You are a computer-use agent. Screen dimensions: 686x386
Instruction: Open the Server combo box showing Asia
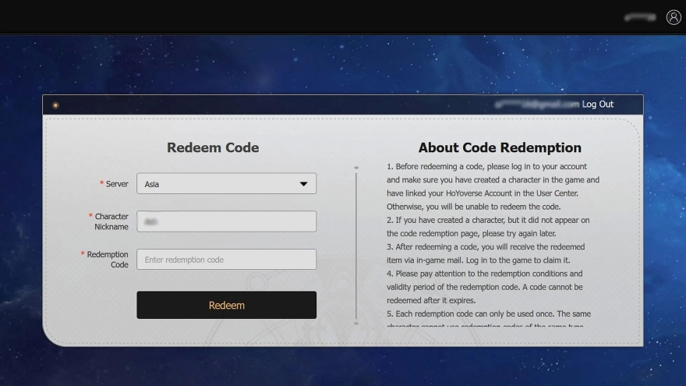click(218, 184)
